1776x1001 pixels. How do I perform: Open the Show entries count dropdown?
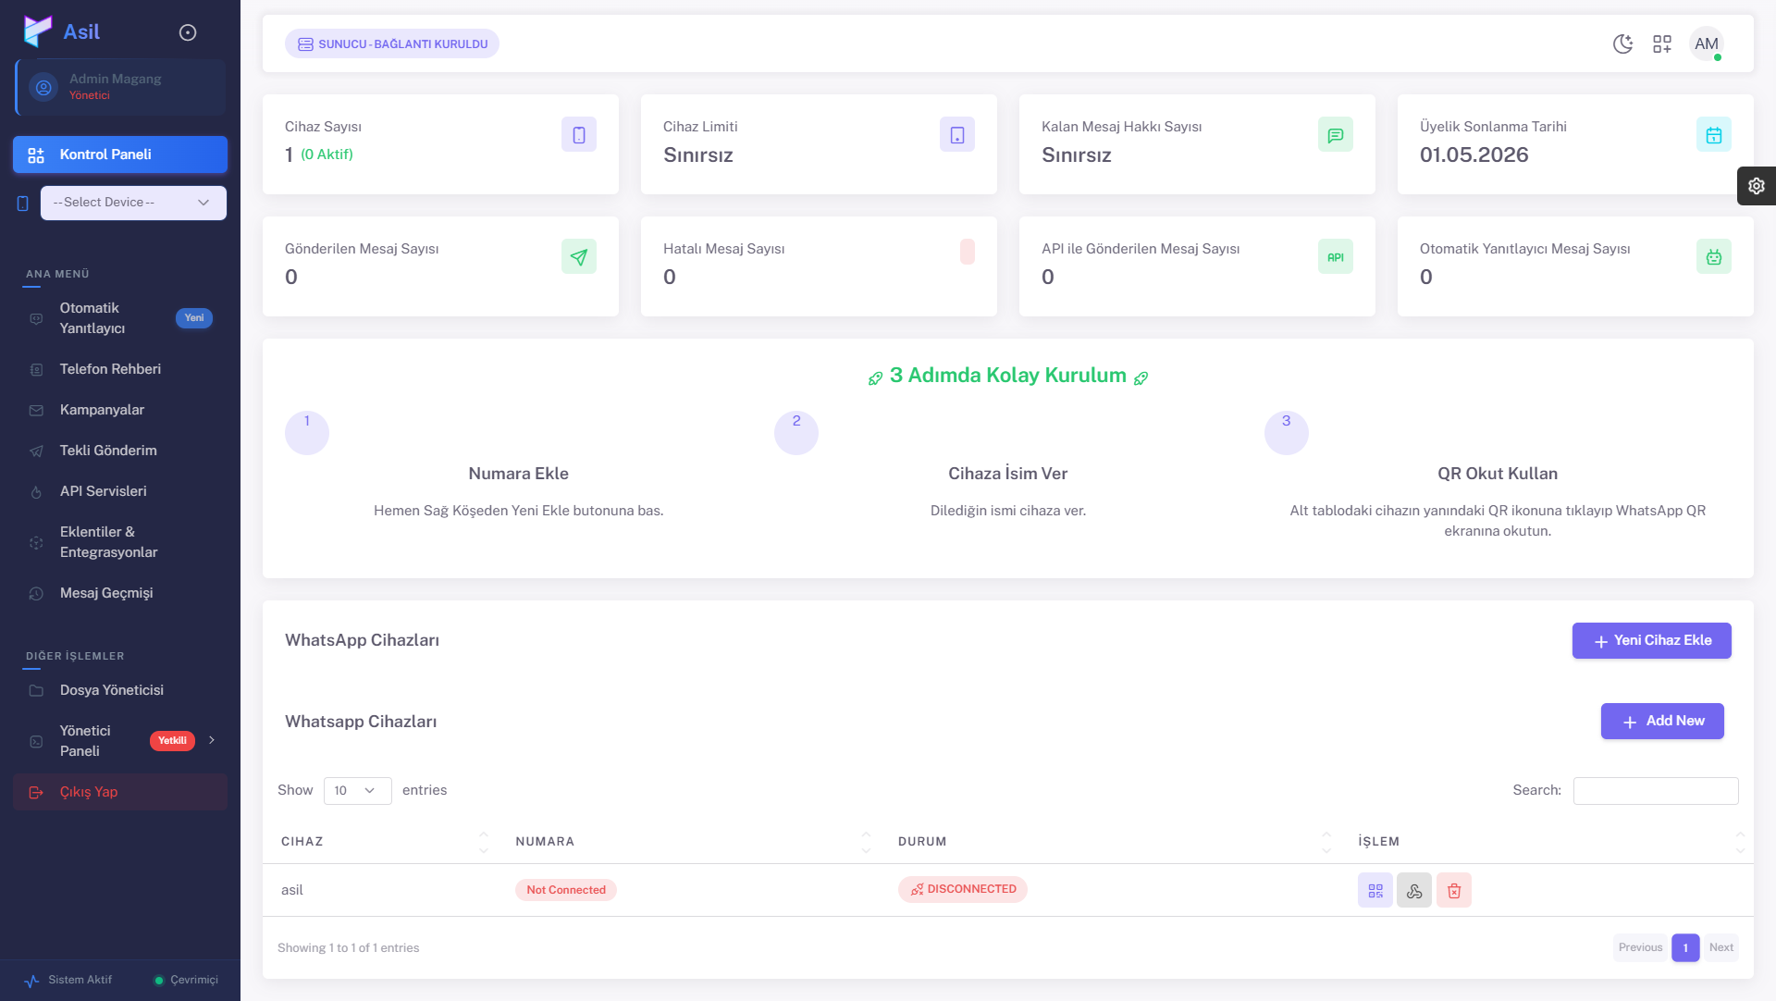tap(357, 791)
